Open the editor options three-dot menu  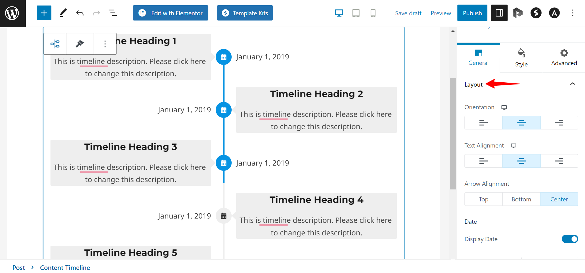point(572,13)
